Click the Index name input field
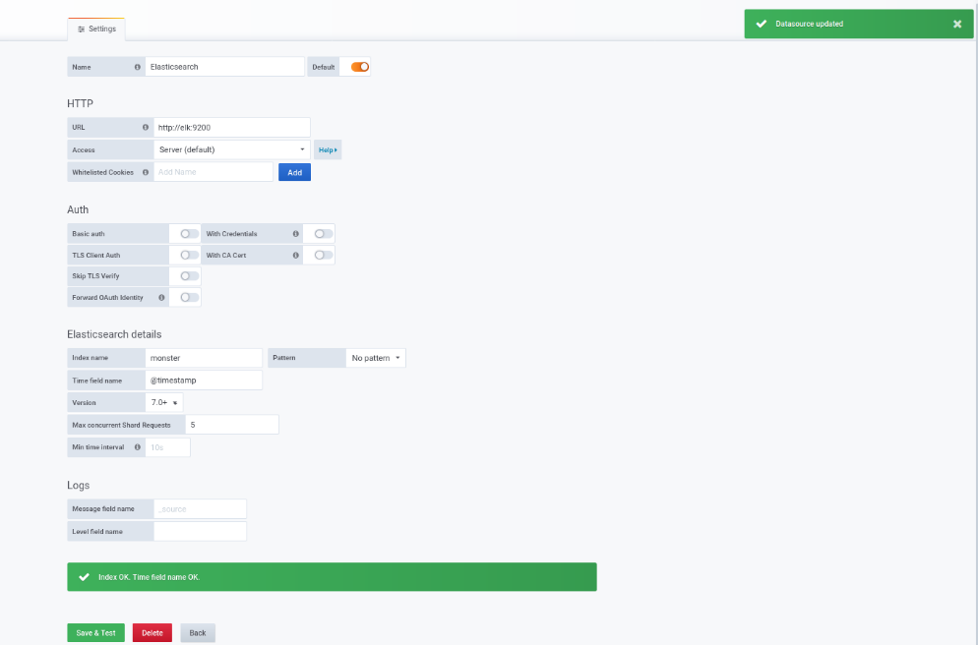This screenshot has height=645, width=978. (204, 358)
